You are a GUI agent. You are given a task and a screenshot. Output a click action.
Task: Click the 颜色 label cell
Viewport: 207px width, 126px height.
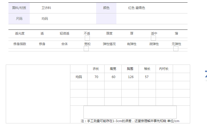click(106, 8)
